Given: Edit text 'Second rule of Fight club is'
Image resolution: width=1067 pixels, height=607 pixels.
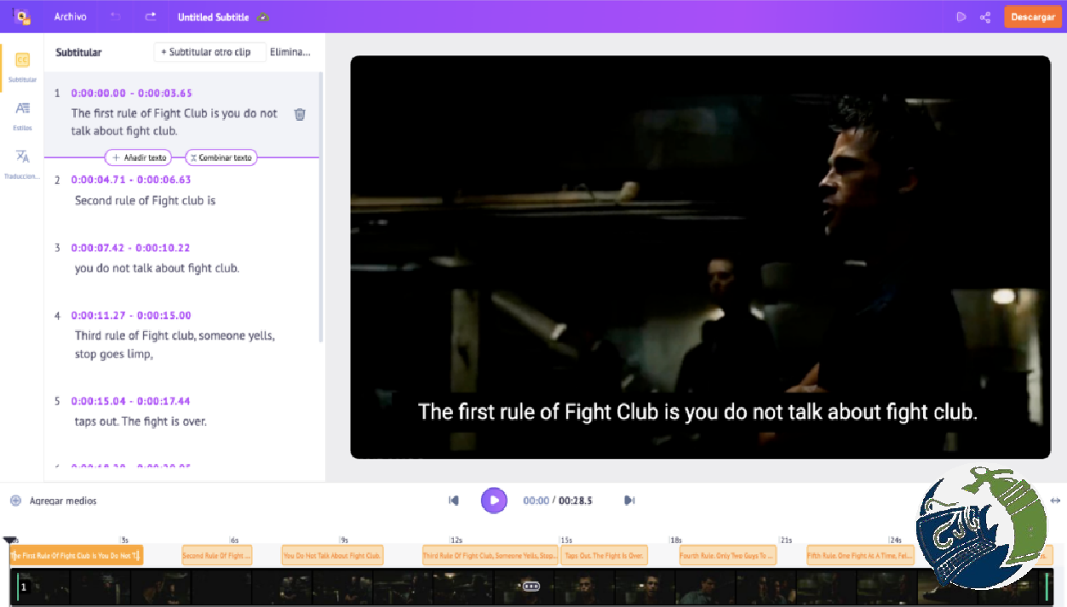Looking at the screenshot, I should click(146, 201).
